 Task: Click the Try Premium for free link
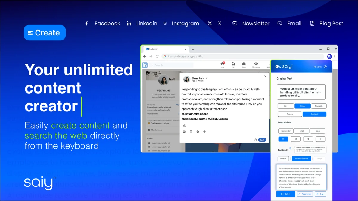(x=160, y=123)
